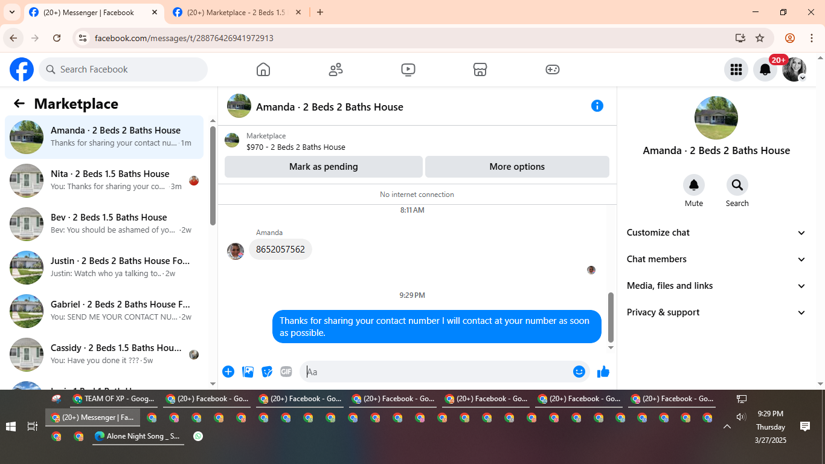Viewport: 825px width, 464px height.
Task: Open Bev 2 Beds 1.5 Baths House chat
Action: [x=104, y=224]
